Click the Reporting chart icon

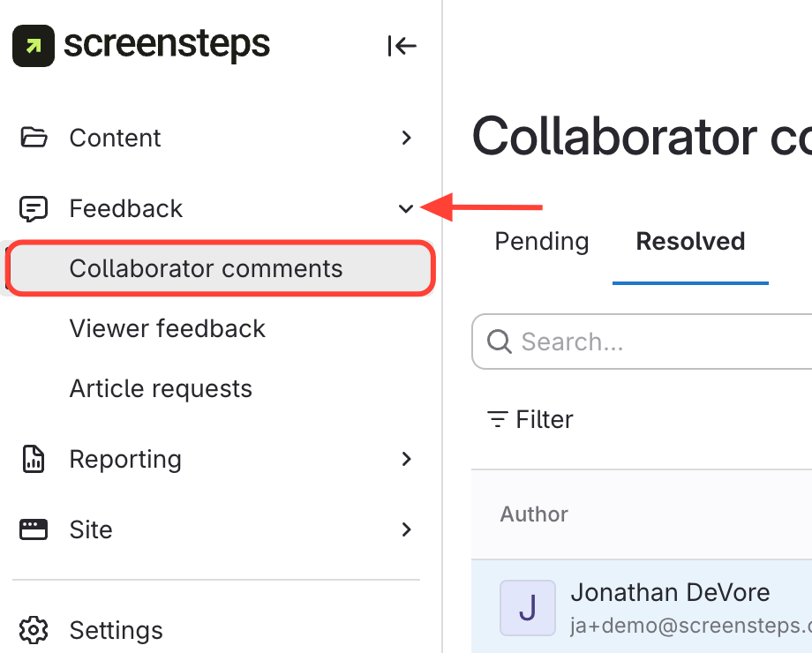[x=34, y=459]
